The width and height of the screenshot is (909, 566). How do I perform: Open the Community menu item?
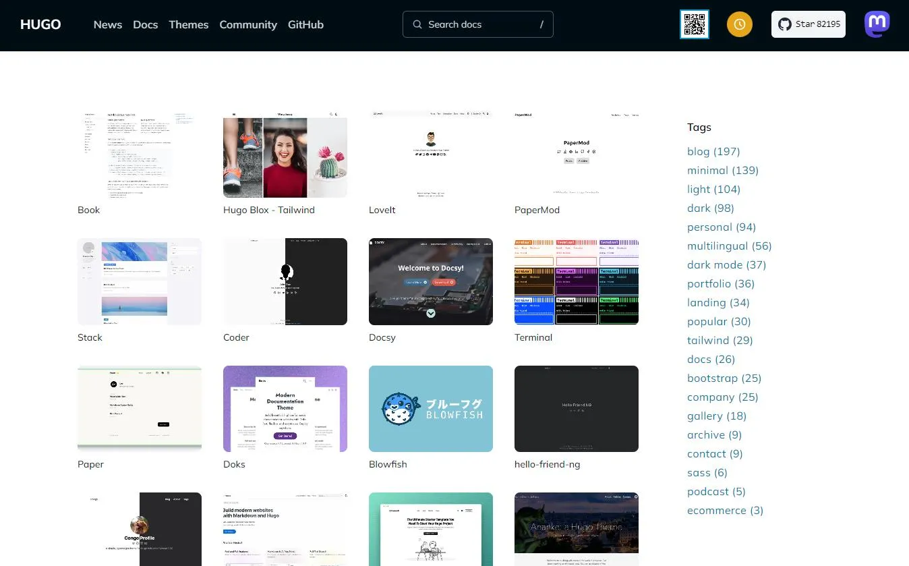point(248,24)
